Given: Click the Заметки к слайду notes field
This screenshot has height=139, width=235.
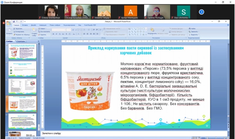Looking at the screenshot, I should (x=134, y=133).
